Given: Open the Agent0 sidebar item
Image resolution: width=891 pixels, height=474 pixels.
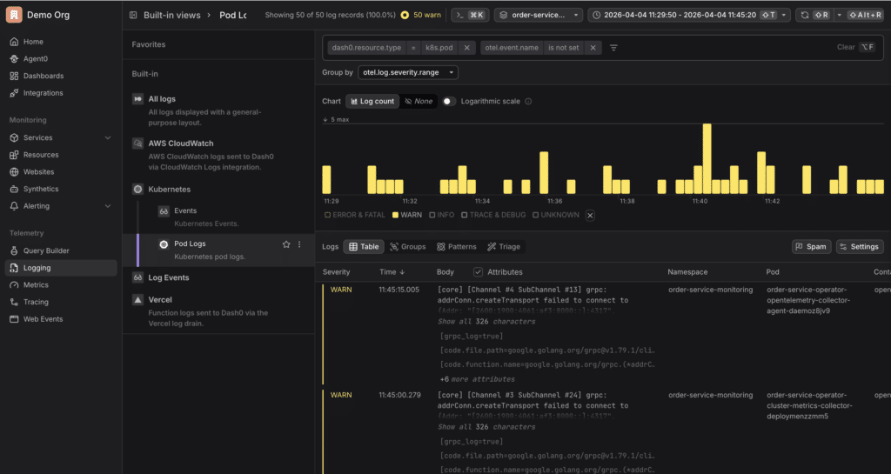Looking at the screenshot, I should coord(35,59).
